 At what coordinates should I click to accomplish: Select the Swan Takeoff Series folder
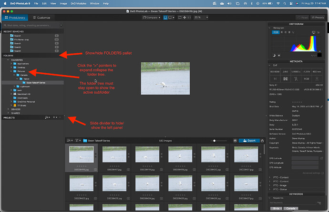pyautogui.click(x=36, y=83)
